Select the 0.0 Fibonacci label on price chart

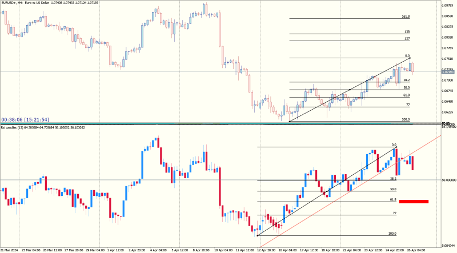point(407,56)
